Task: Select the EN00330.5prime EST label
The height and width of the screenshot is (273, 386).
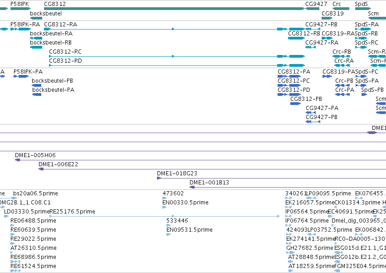Action: point(186,203)
